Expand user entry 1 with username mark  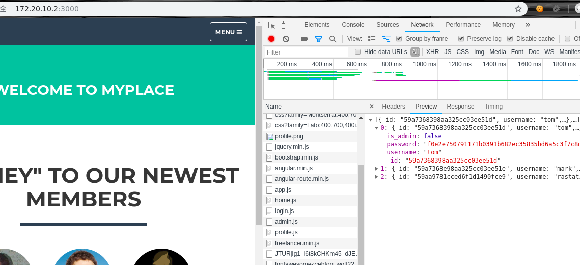click(x=377, y=169)
